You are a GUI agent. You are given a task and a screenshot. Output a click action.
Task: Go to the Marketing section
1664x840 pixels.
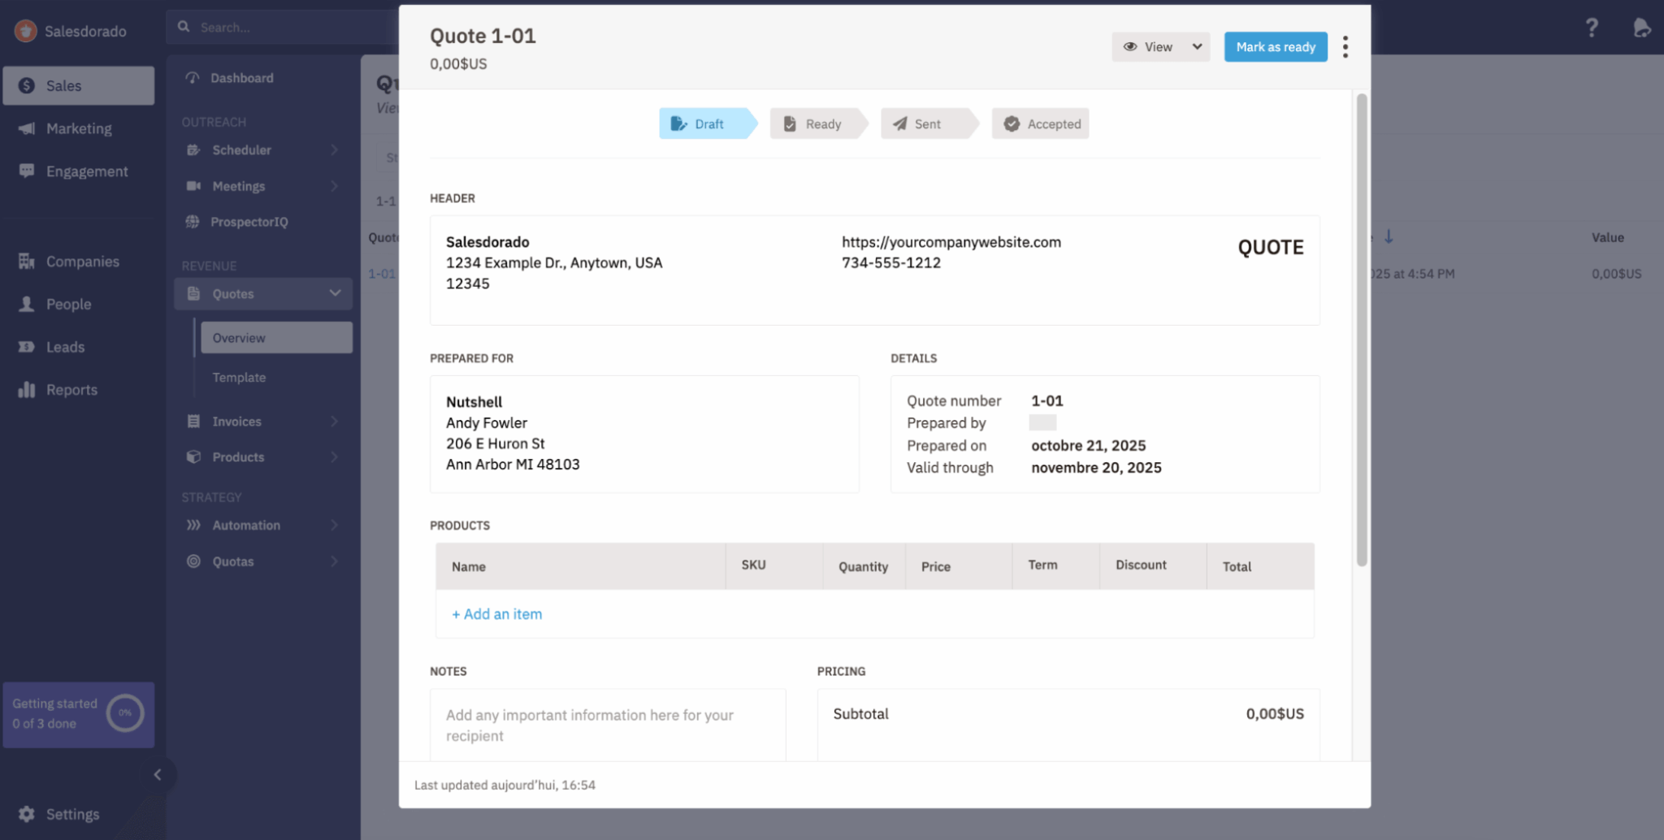[x=78, y=128]
